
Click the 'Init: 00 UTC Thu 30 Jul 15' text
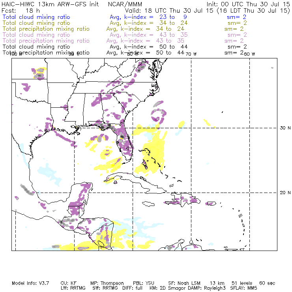(x=248, y=4)
